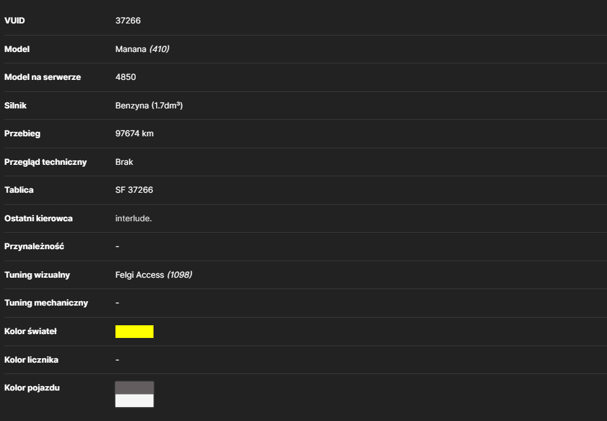Click the Tuning wizualny label
Viewport: 607px width, 421px height.
point(37,275)
